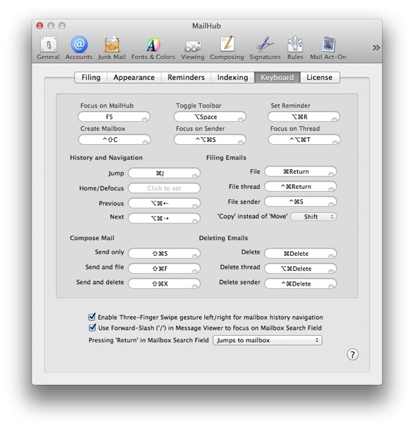Set the Home/Defocus shortcut field
Image resolution: width=414 pixels, height=429 pixels.
(x=164, y=188)
